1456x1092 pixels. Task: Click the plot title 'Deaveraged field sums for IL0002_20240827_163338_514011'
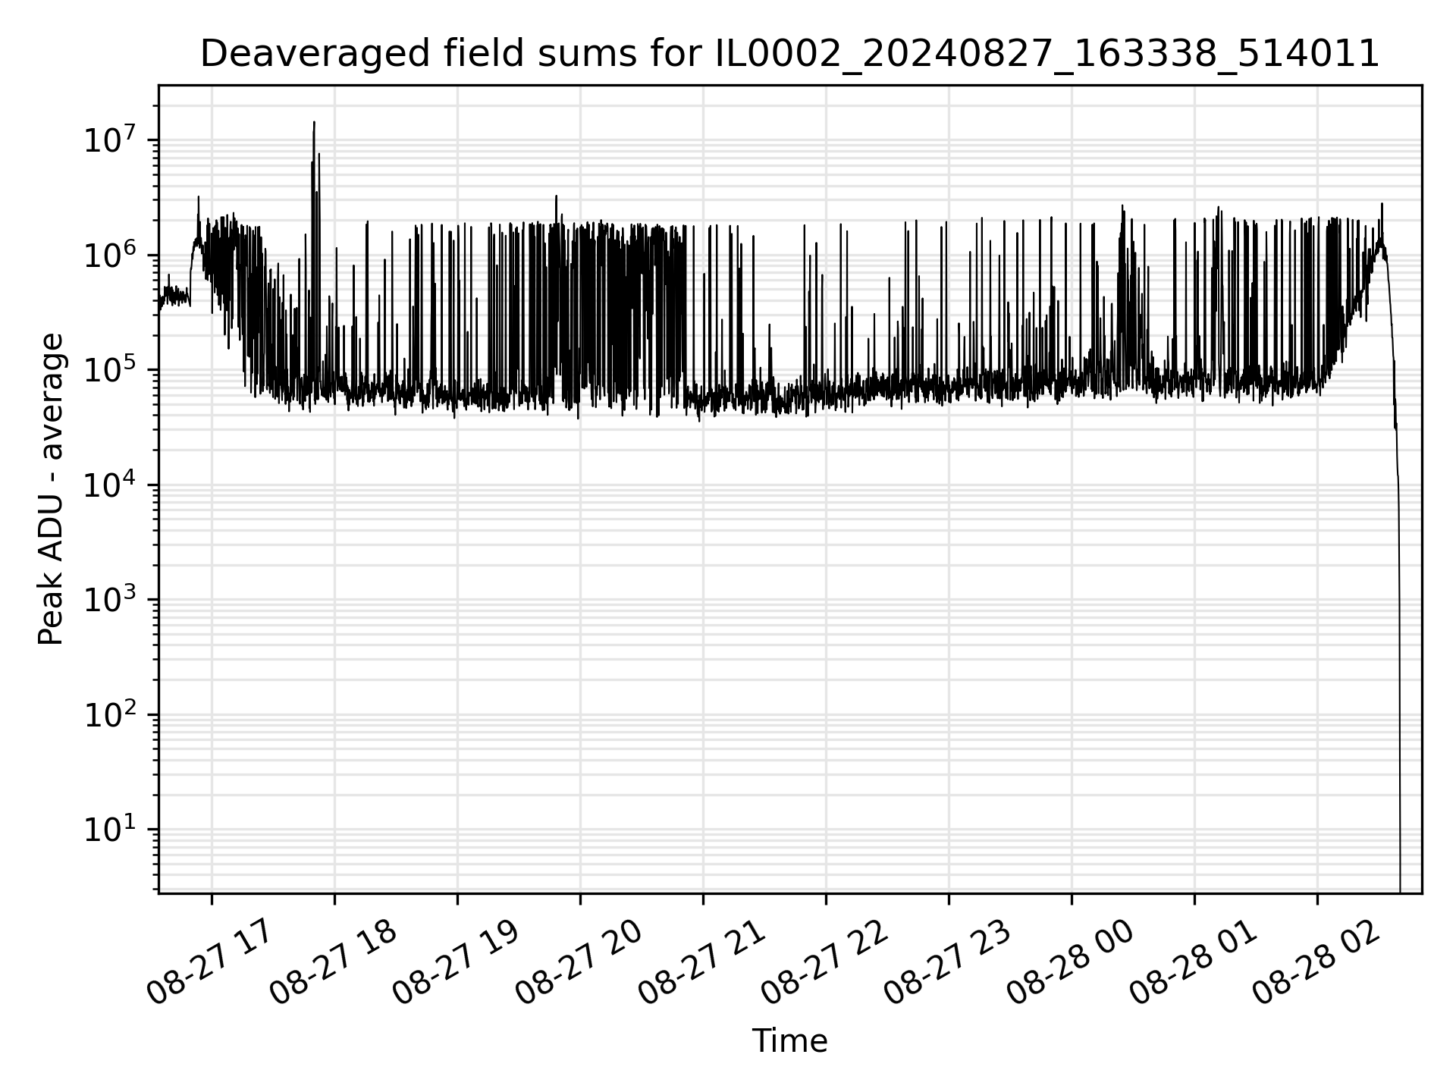click(x=789, y=55)
